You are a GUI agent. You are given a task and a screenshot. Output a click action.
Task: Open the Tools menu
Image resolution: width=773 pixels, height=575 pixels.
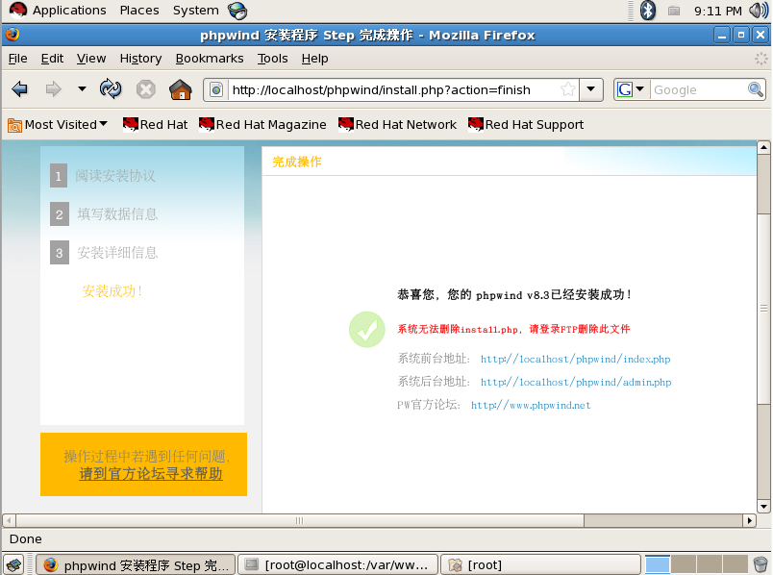tap(273, 59)
